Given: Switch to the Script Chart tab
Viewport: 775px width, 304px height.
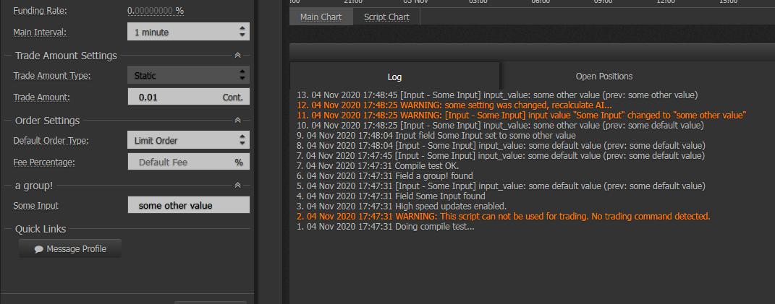Looking at the screenshot, I should pos(386,17).
